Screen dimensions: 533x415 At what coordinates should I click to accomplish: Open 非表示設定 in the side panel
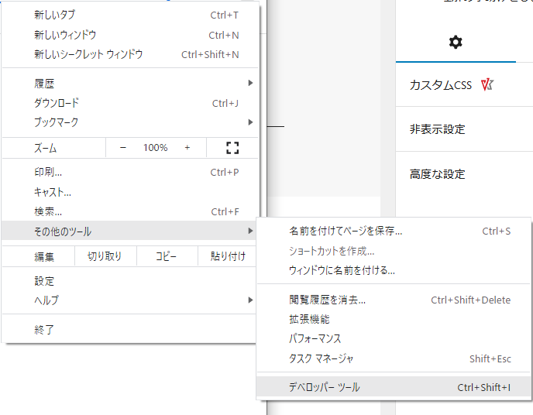pos(437,129)
